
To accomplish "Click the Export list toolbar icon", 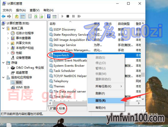I will [x=41, y=17].
